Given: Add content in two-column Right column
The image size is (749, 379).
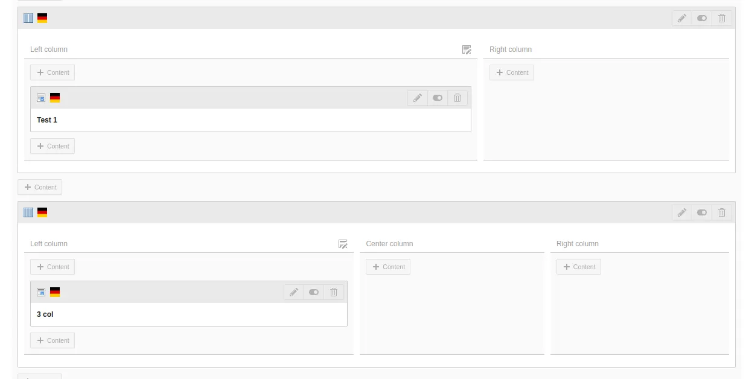Looking at the screenshot, I should 512,72.
